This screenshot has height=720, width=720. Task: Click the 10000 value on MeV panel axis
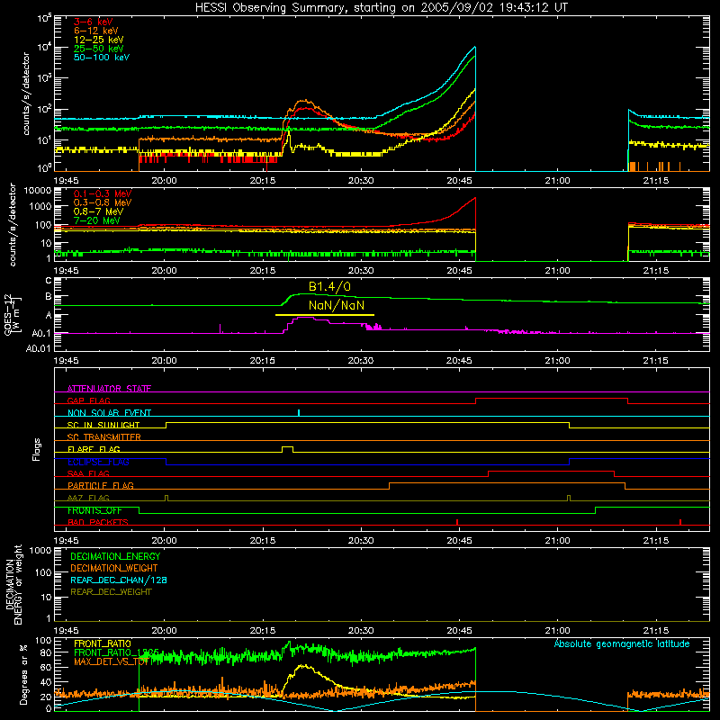coord(38,191)
